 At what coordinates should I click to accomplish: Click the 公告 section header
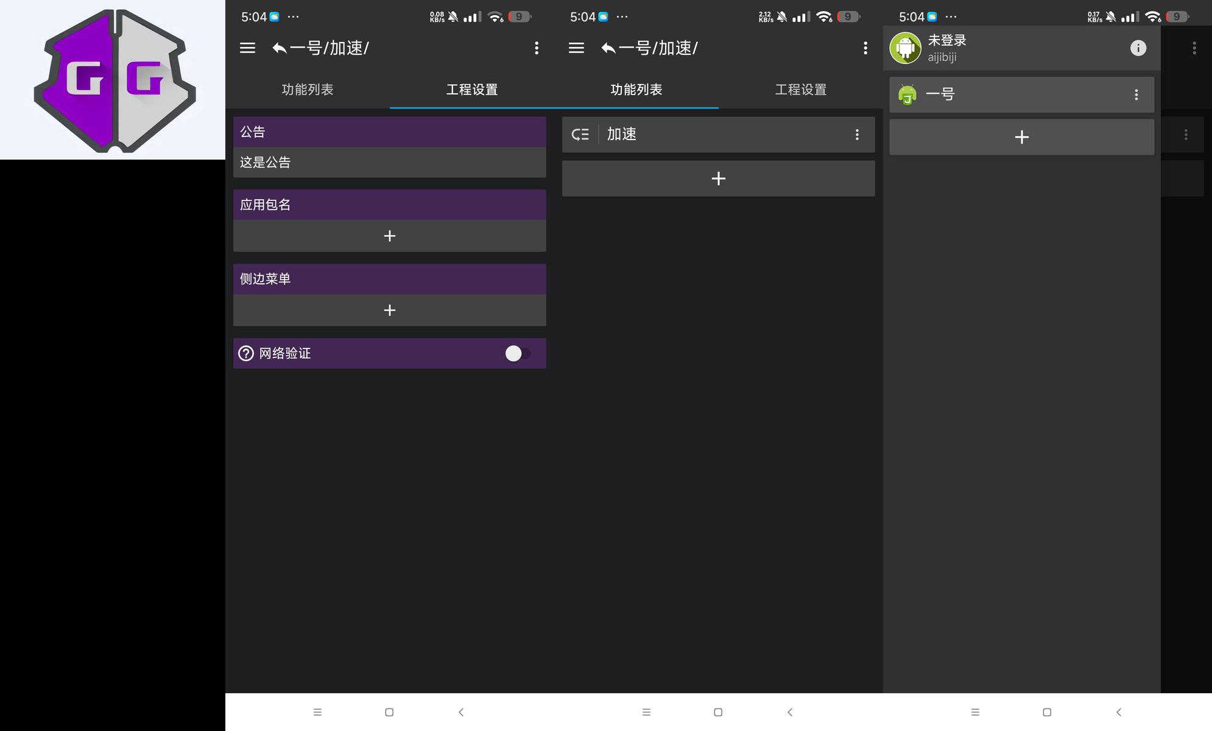[x=390, y=132]
